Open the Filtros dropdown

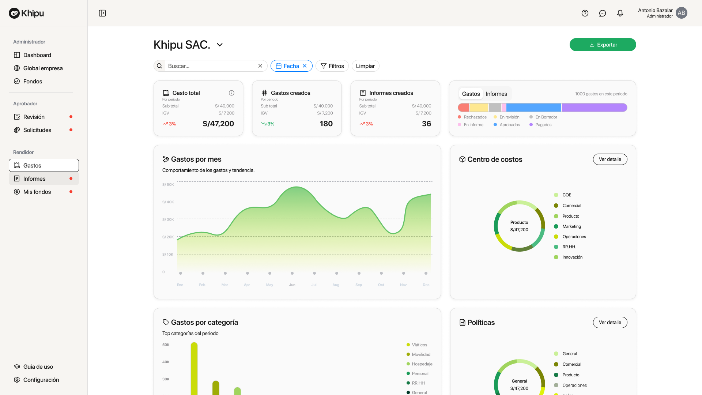pyautogui.click(x=332, y=66)
